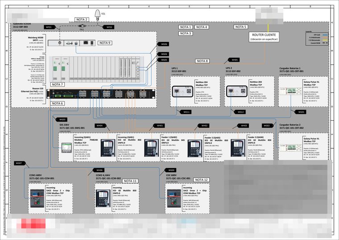Click Cargador Baterias 2 Galaxy Pulsar device image
The width and height of the screenshot is (339, 240).
(291, 148)
